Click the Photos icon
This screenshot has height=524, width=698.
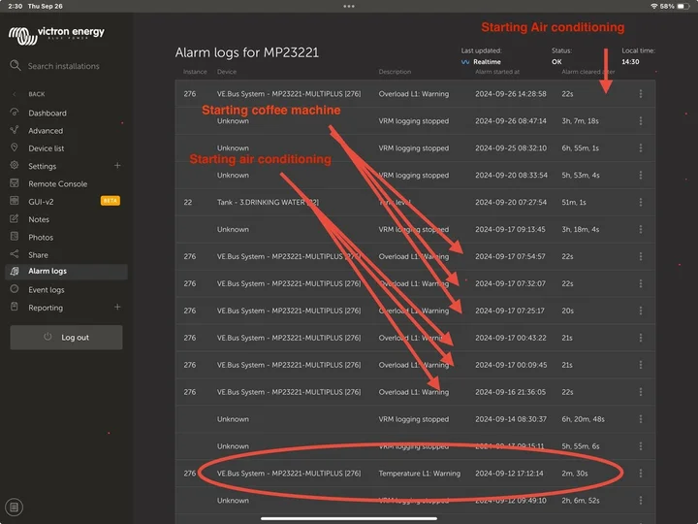[15, 236]
